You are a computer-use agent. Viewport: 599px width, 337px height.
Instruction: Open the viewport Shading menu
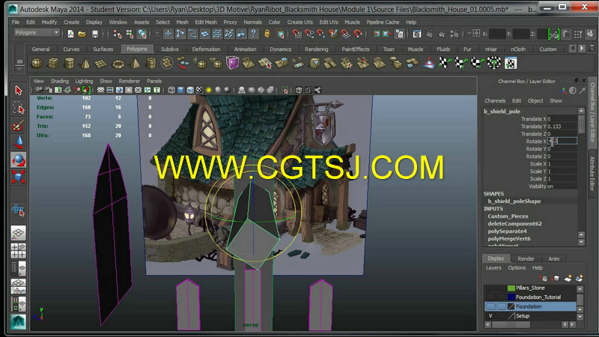point(60,81)
